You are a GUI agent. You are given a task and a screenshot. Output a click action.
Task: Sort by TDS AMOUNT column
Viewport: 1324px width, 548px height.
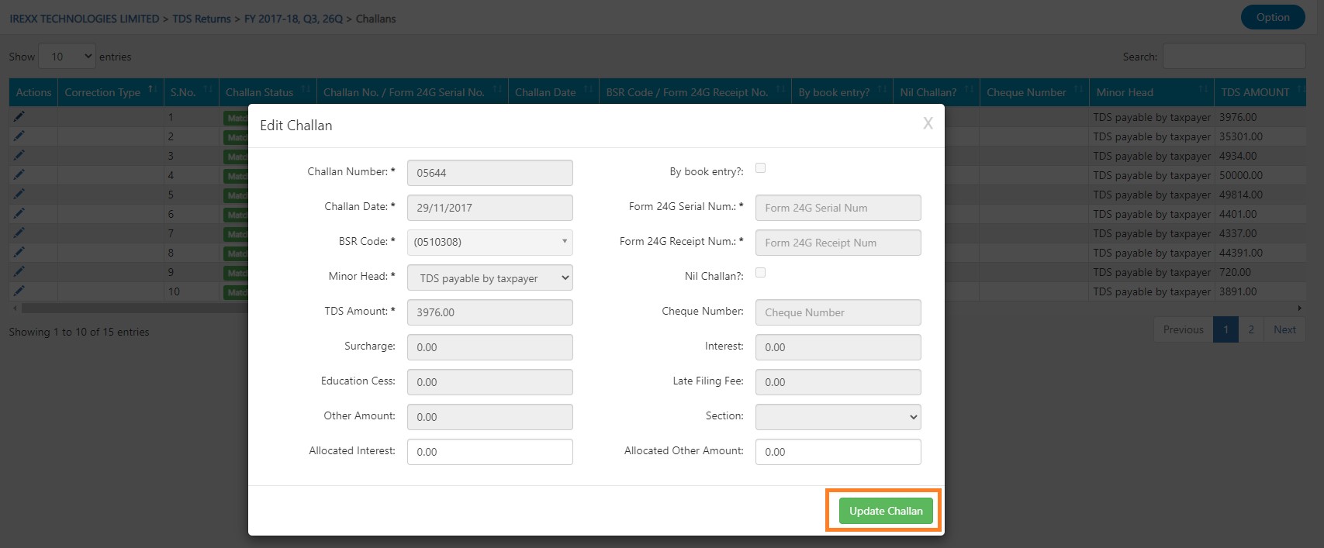pyautogui.click(x=1260, y=92)
